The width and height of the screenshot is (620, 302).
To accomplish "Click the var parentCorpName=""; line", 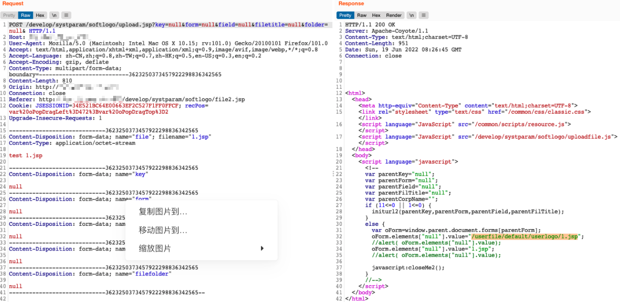I will coord(401,199).
